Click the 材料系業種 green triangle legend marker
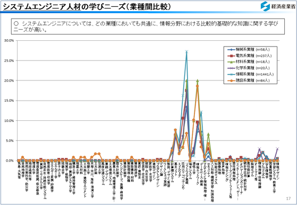 coord(231,62)
